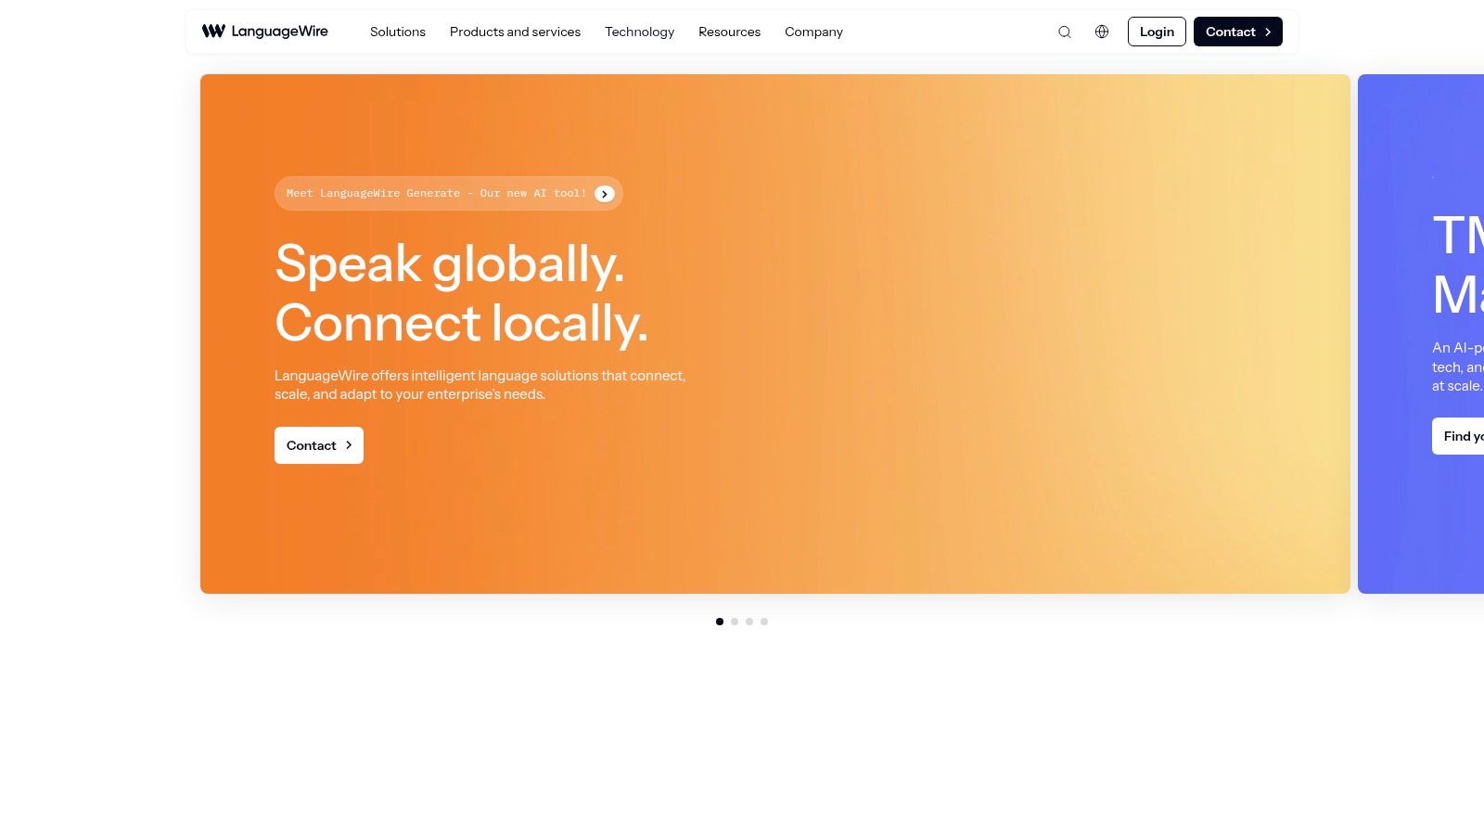The height and width of the screenshot is (835, 1484).
Task: Open Meet LanguageWire Generate announcement
Action: click(x=449, y=194)
